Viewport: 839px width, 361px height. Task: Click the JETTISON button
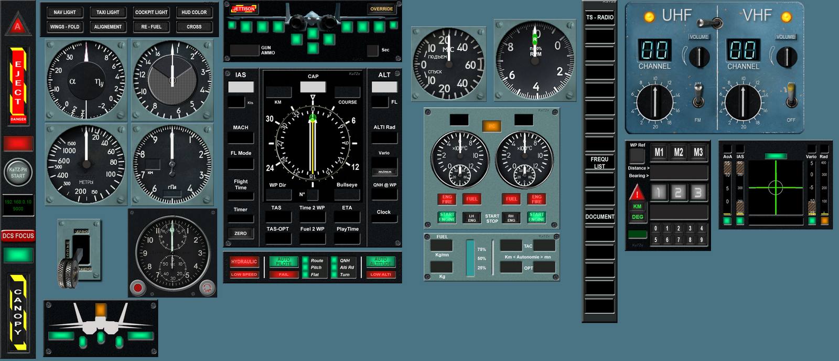(243, 9)
